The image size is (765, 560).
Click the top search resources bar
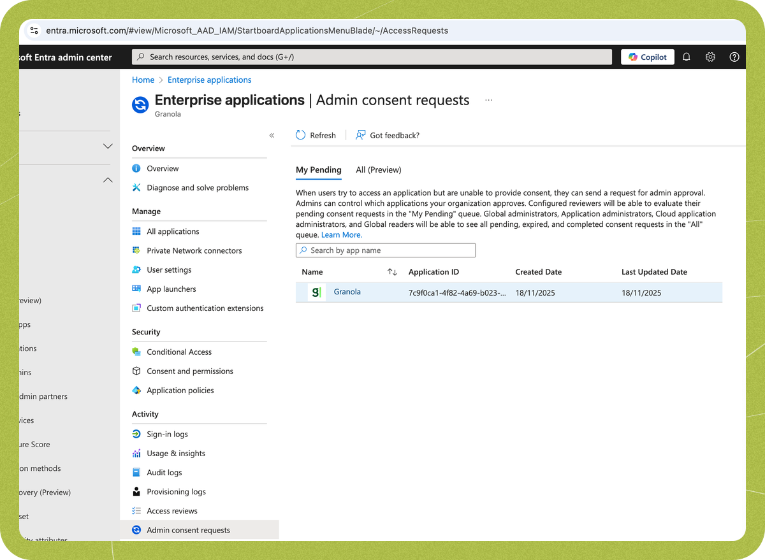tap(372, 57)
